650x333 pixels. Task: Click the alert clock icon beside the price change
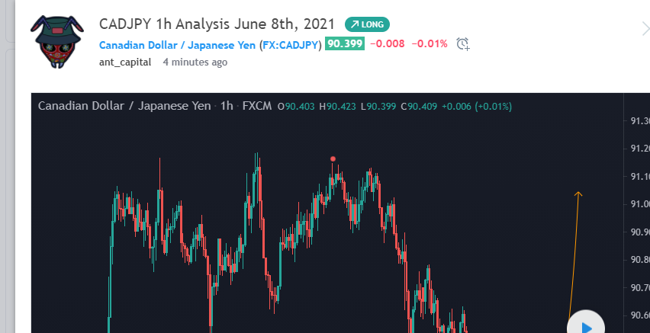pyautogui.click(x=463, y=44)
